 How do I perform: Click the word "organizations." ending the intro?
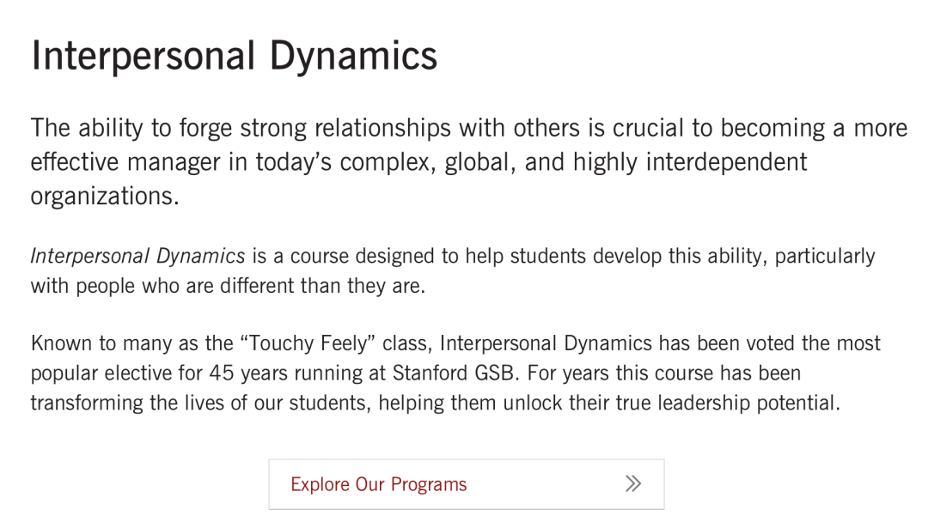(x=105, y=196)
